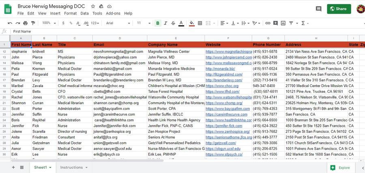Image resolution: width=365 pixels, height=173 pixels.
Task: Open the getzwell.com website link
Action: point(221,143)
